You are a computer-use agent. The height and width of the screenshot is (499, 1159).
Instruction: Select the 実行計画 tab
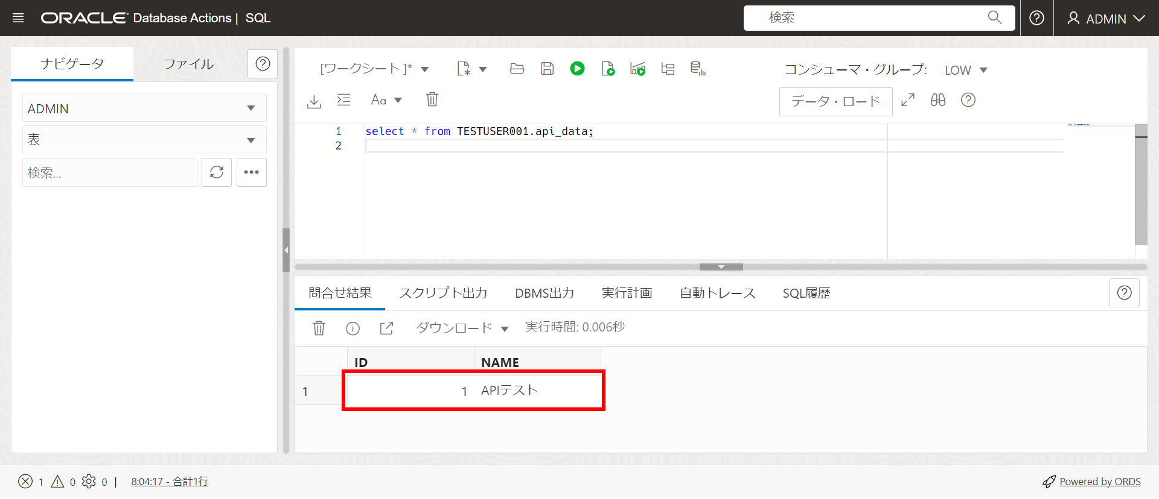point(627,293)
